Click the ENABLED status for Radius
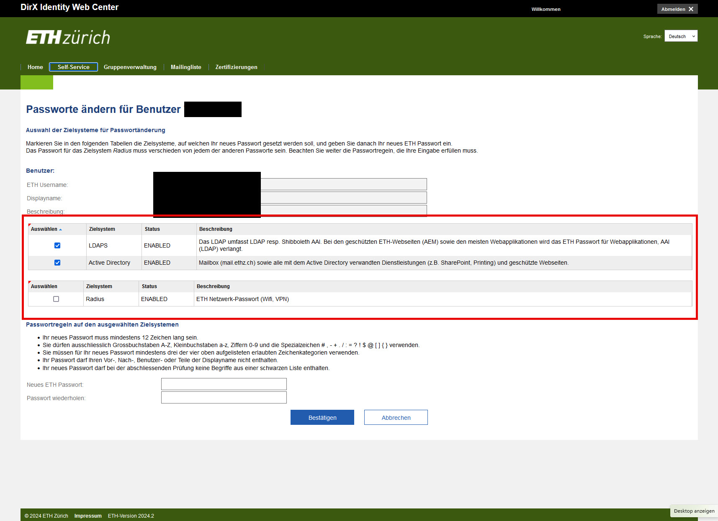 tap(154, 299)
